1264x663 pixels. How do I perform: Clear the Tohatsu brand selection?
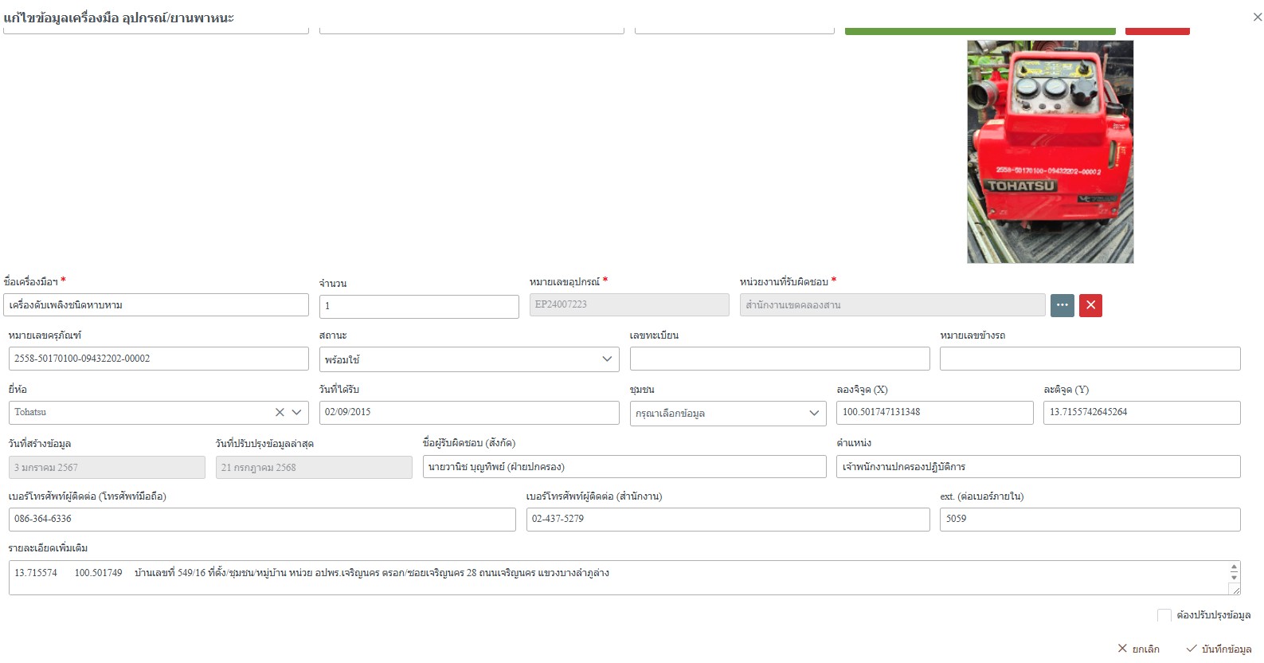[280, 412]
